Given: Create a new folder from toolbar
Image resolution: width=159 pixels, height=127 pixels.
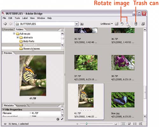Looking at the screenshot, I should pos(117,24).
